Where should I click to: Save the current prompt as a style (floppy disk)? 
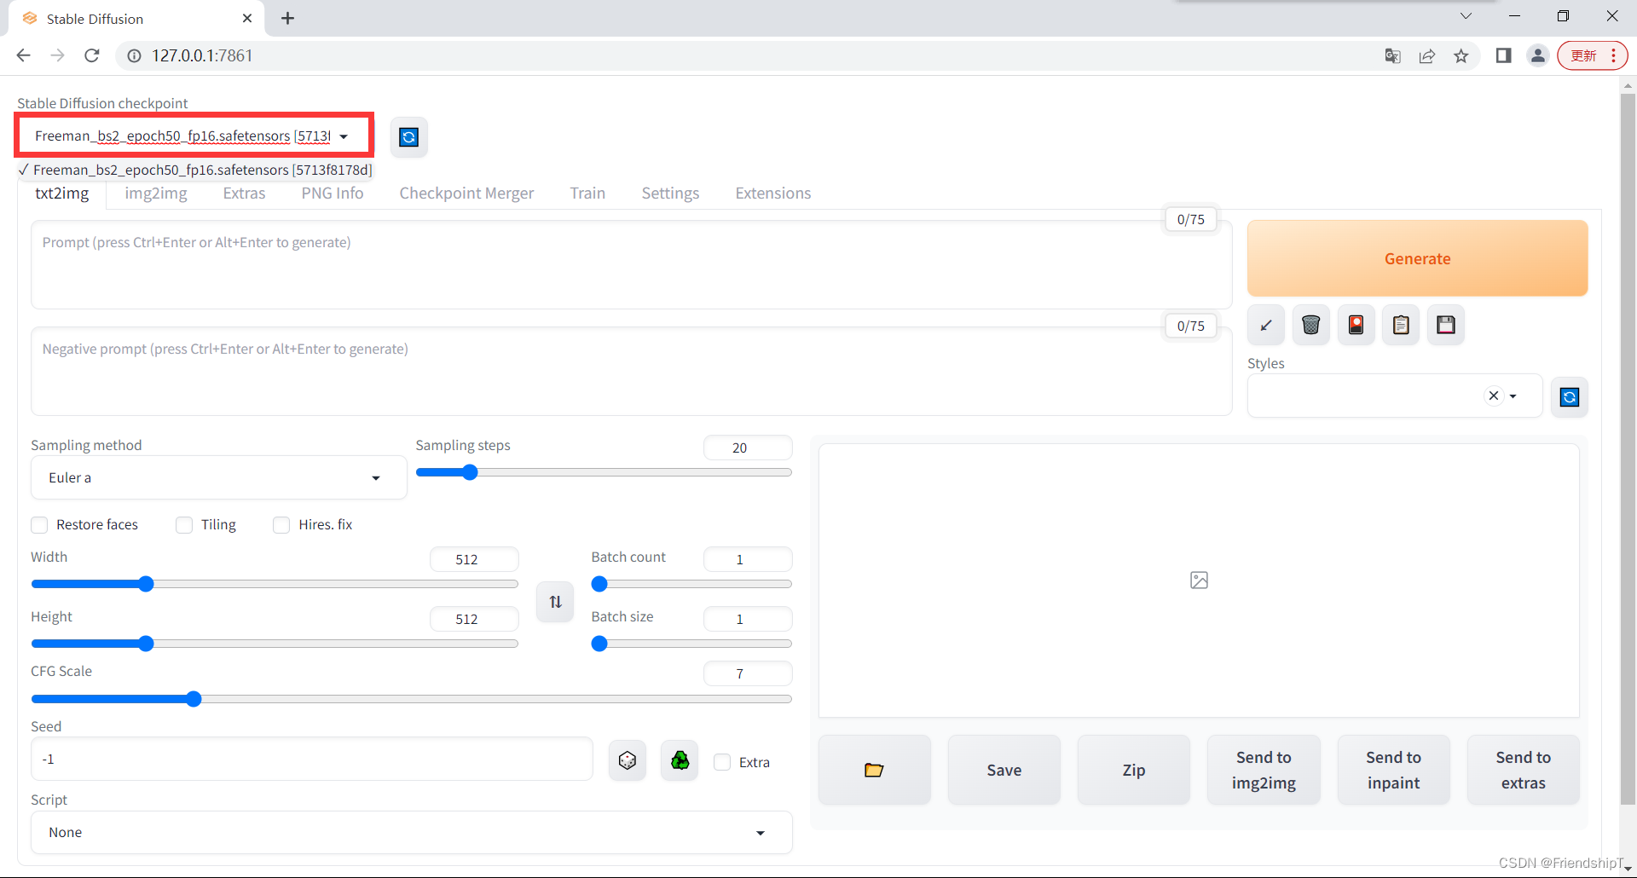point(1446,325)
